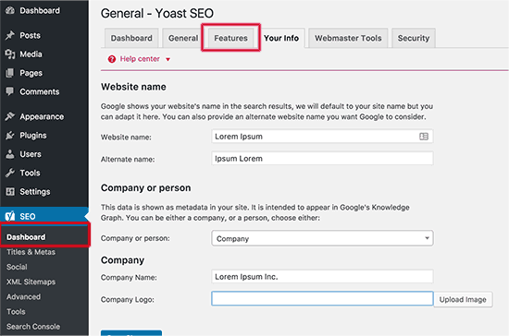Click the Pages icon in sidebar

pos(10,73)
